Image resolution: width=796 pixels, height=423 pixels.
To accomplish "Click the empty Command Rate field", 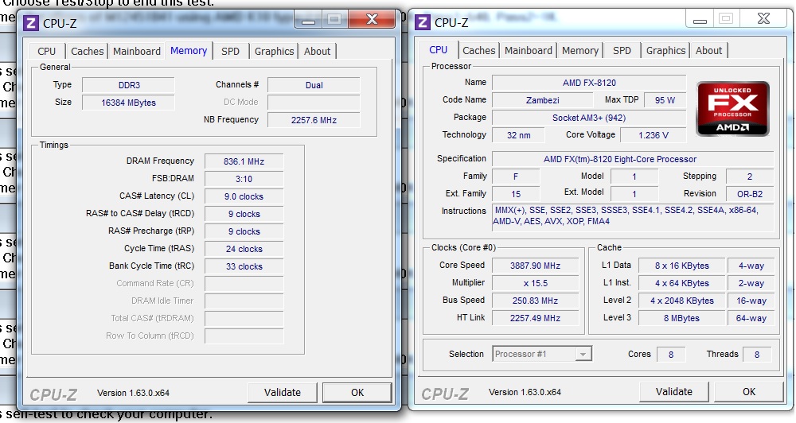I will (x=244, y=284).
